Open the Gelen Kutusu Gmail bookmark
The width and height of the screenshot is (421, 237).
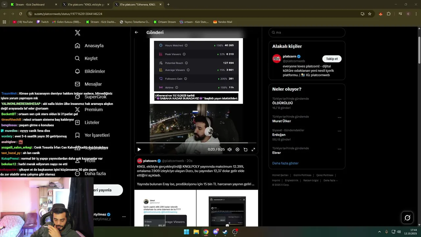click(x=67, y=22)
